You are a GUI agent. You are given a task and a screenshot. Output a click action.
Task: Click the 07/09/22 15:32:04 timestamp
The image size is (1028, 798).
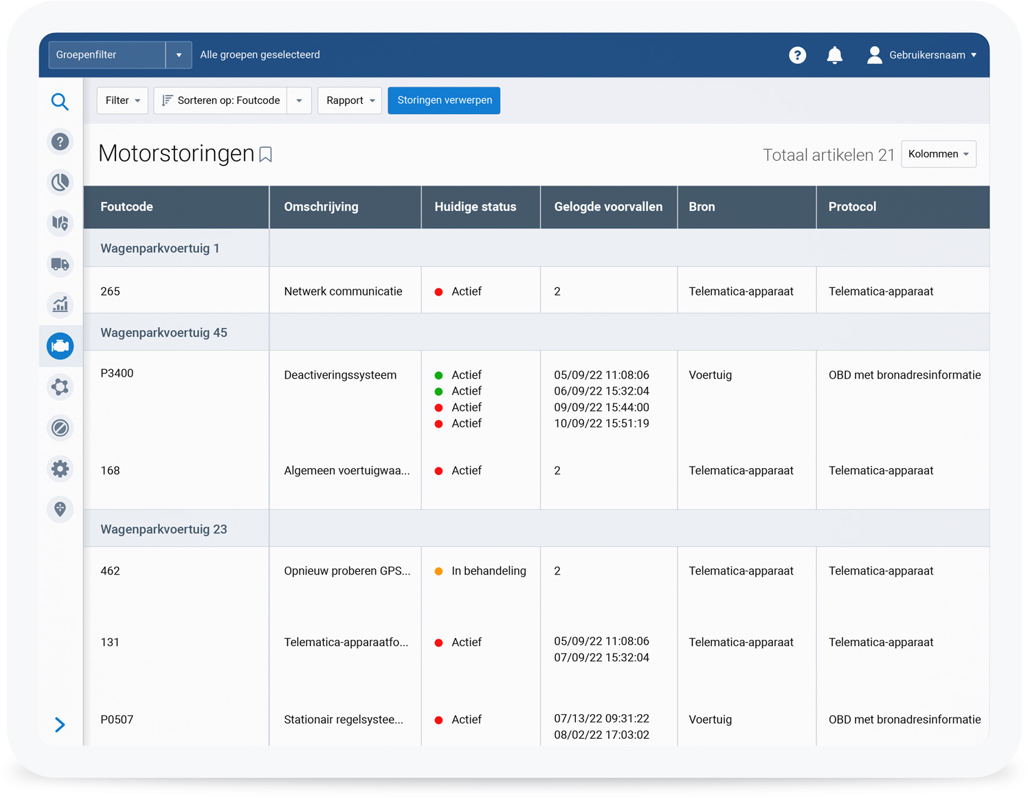pyautogui.click(x=601, y=658)
